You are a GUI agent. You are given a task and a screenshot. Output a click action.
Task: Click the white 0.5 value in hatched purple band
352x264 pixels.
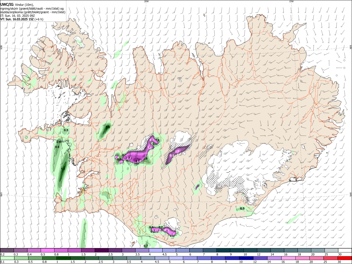(x=172, y=156)
